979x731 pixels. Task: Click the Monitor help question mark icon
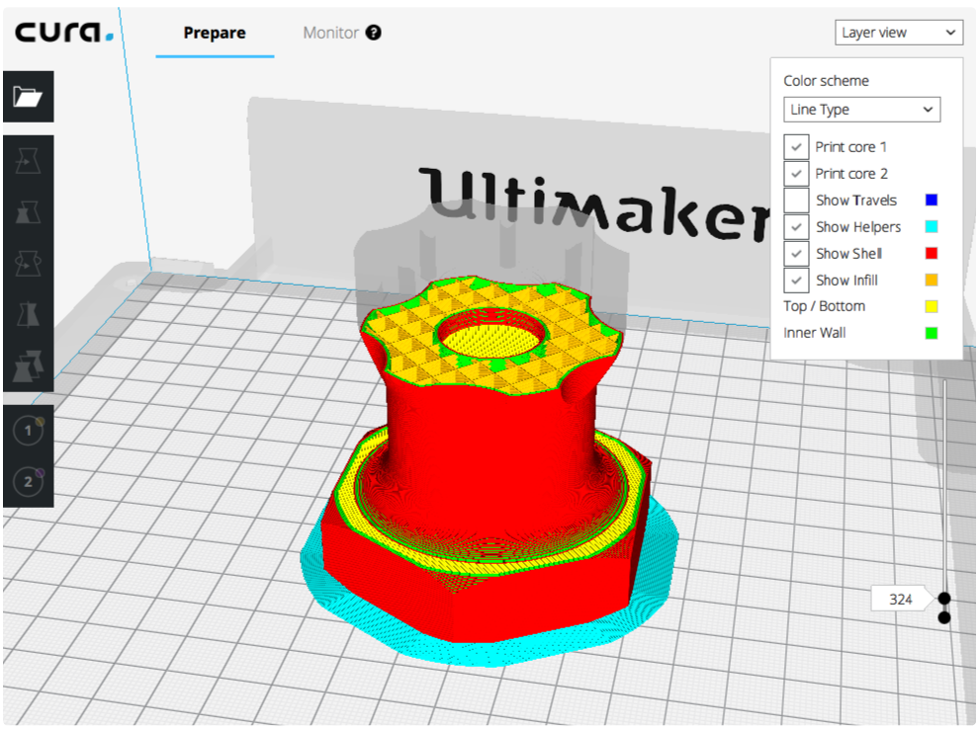pyautogui.click(x=374, y=33)
